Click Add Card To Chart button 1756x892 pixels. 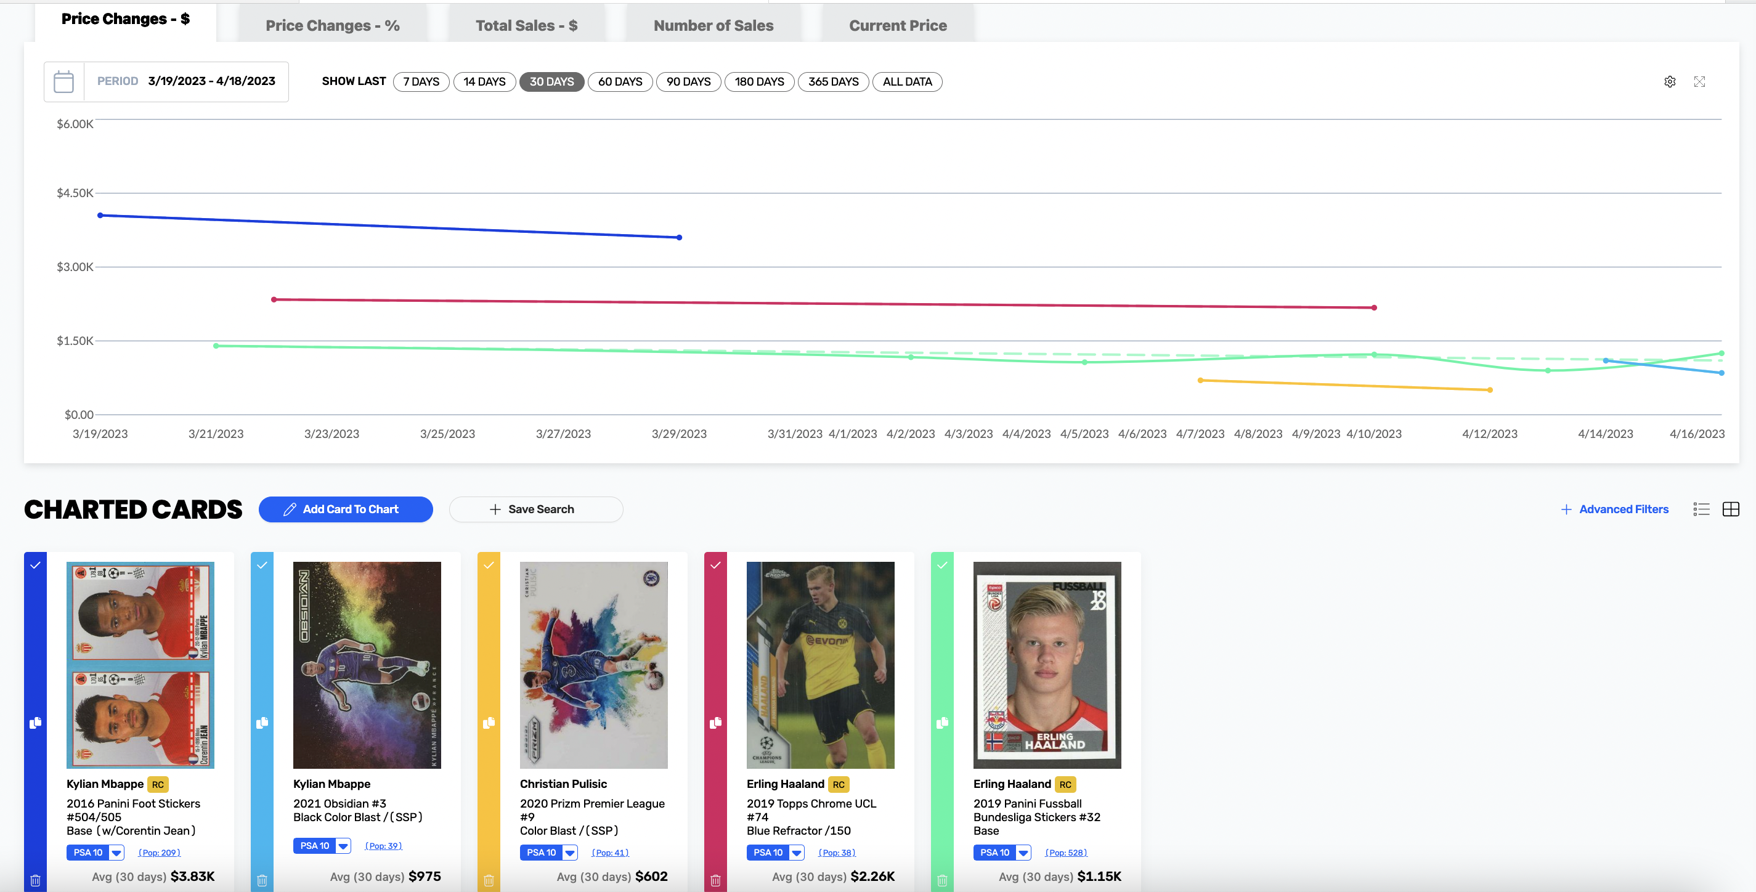(346, 509)
